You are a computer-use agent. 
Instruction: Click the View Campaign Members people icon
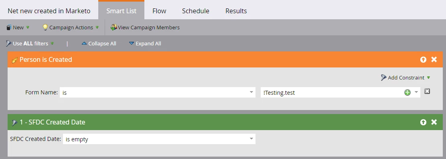[x=114, y=27]
